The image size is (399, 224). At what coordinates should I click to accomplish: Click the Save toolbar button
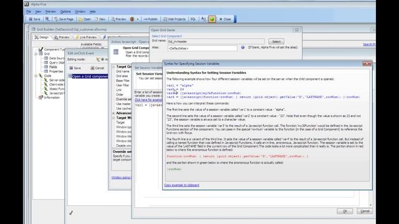[34, 19]
